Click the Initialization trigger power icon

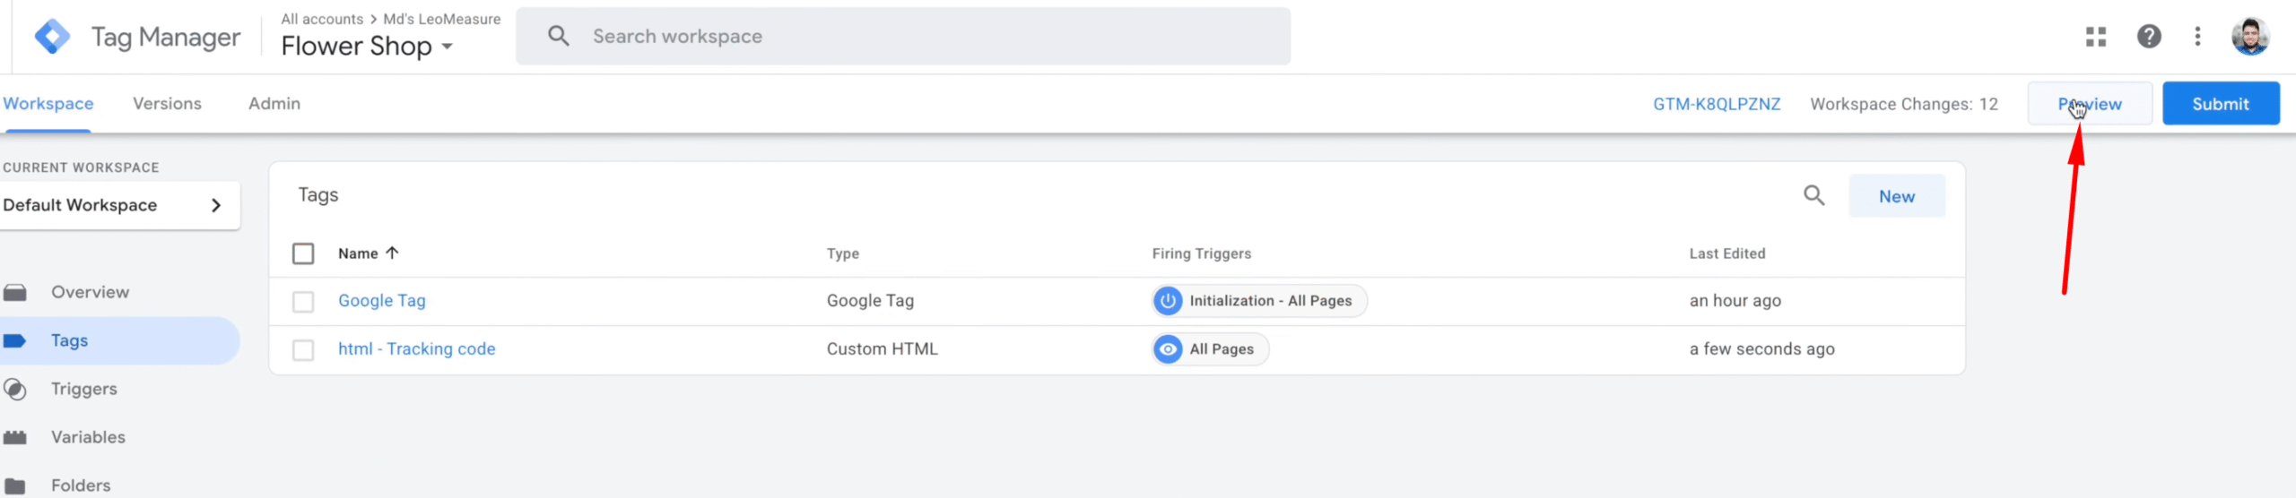[1168, 301]
